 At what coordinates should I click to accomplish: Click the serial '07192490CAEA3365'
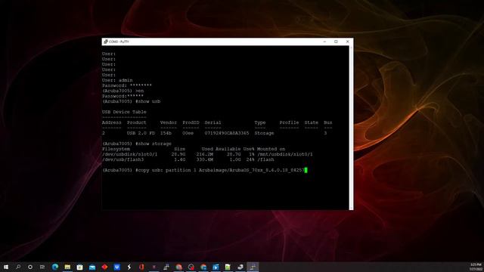227,133
